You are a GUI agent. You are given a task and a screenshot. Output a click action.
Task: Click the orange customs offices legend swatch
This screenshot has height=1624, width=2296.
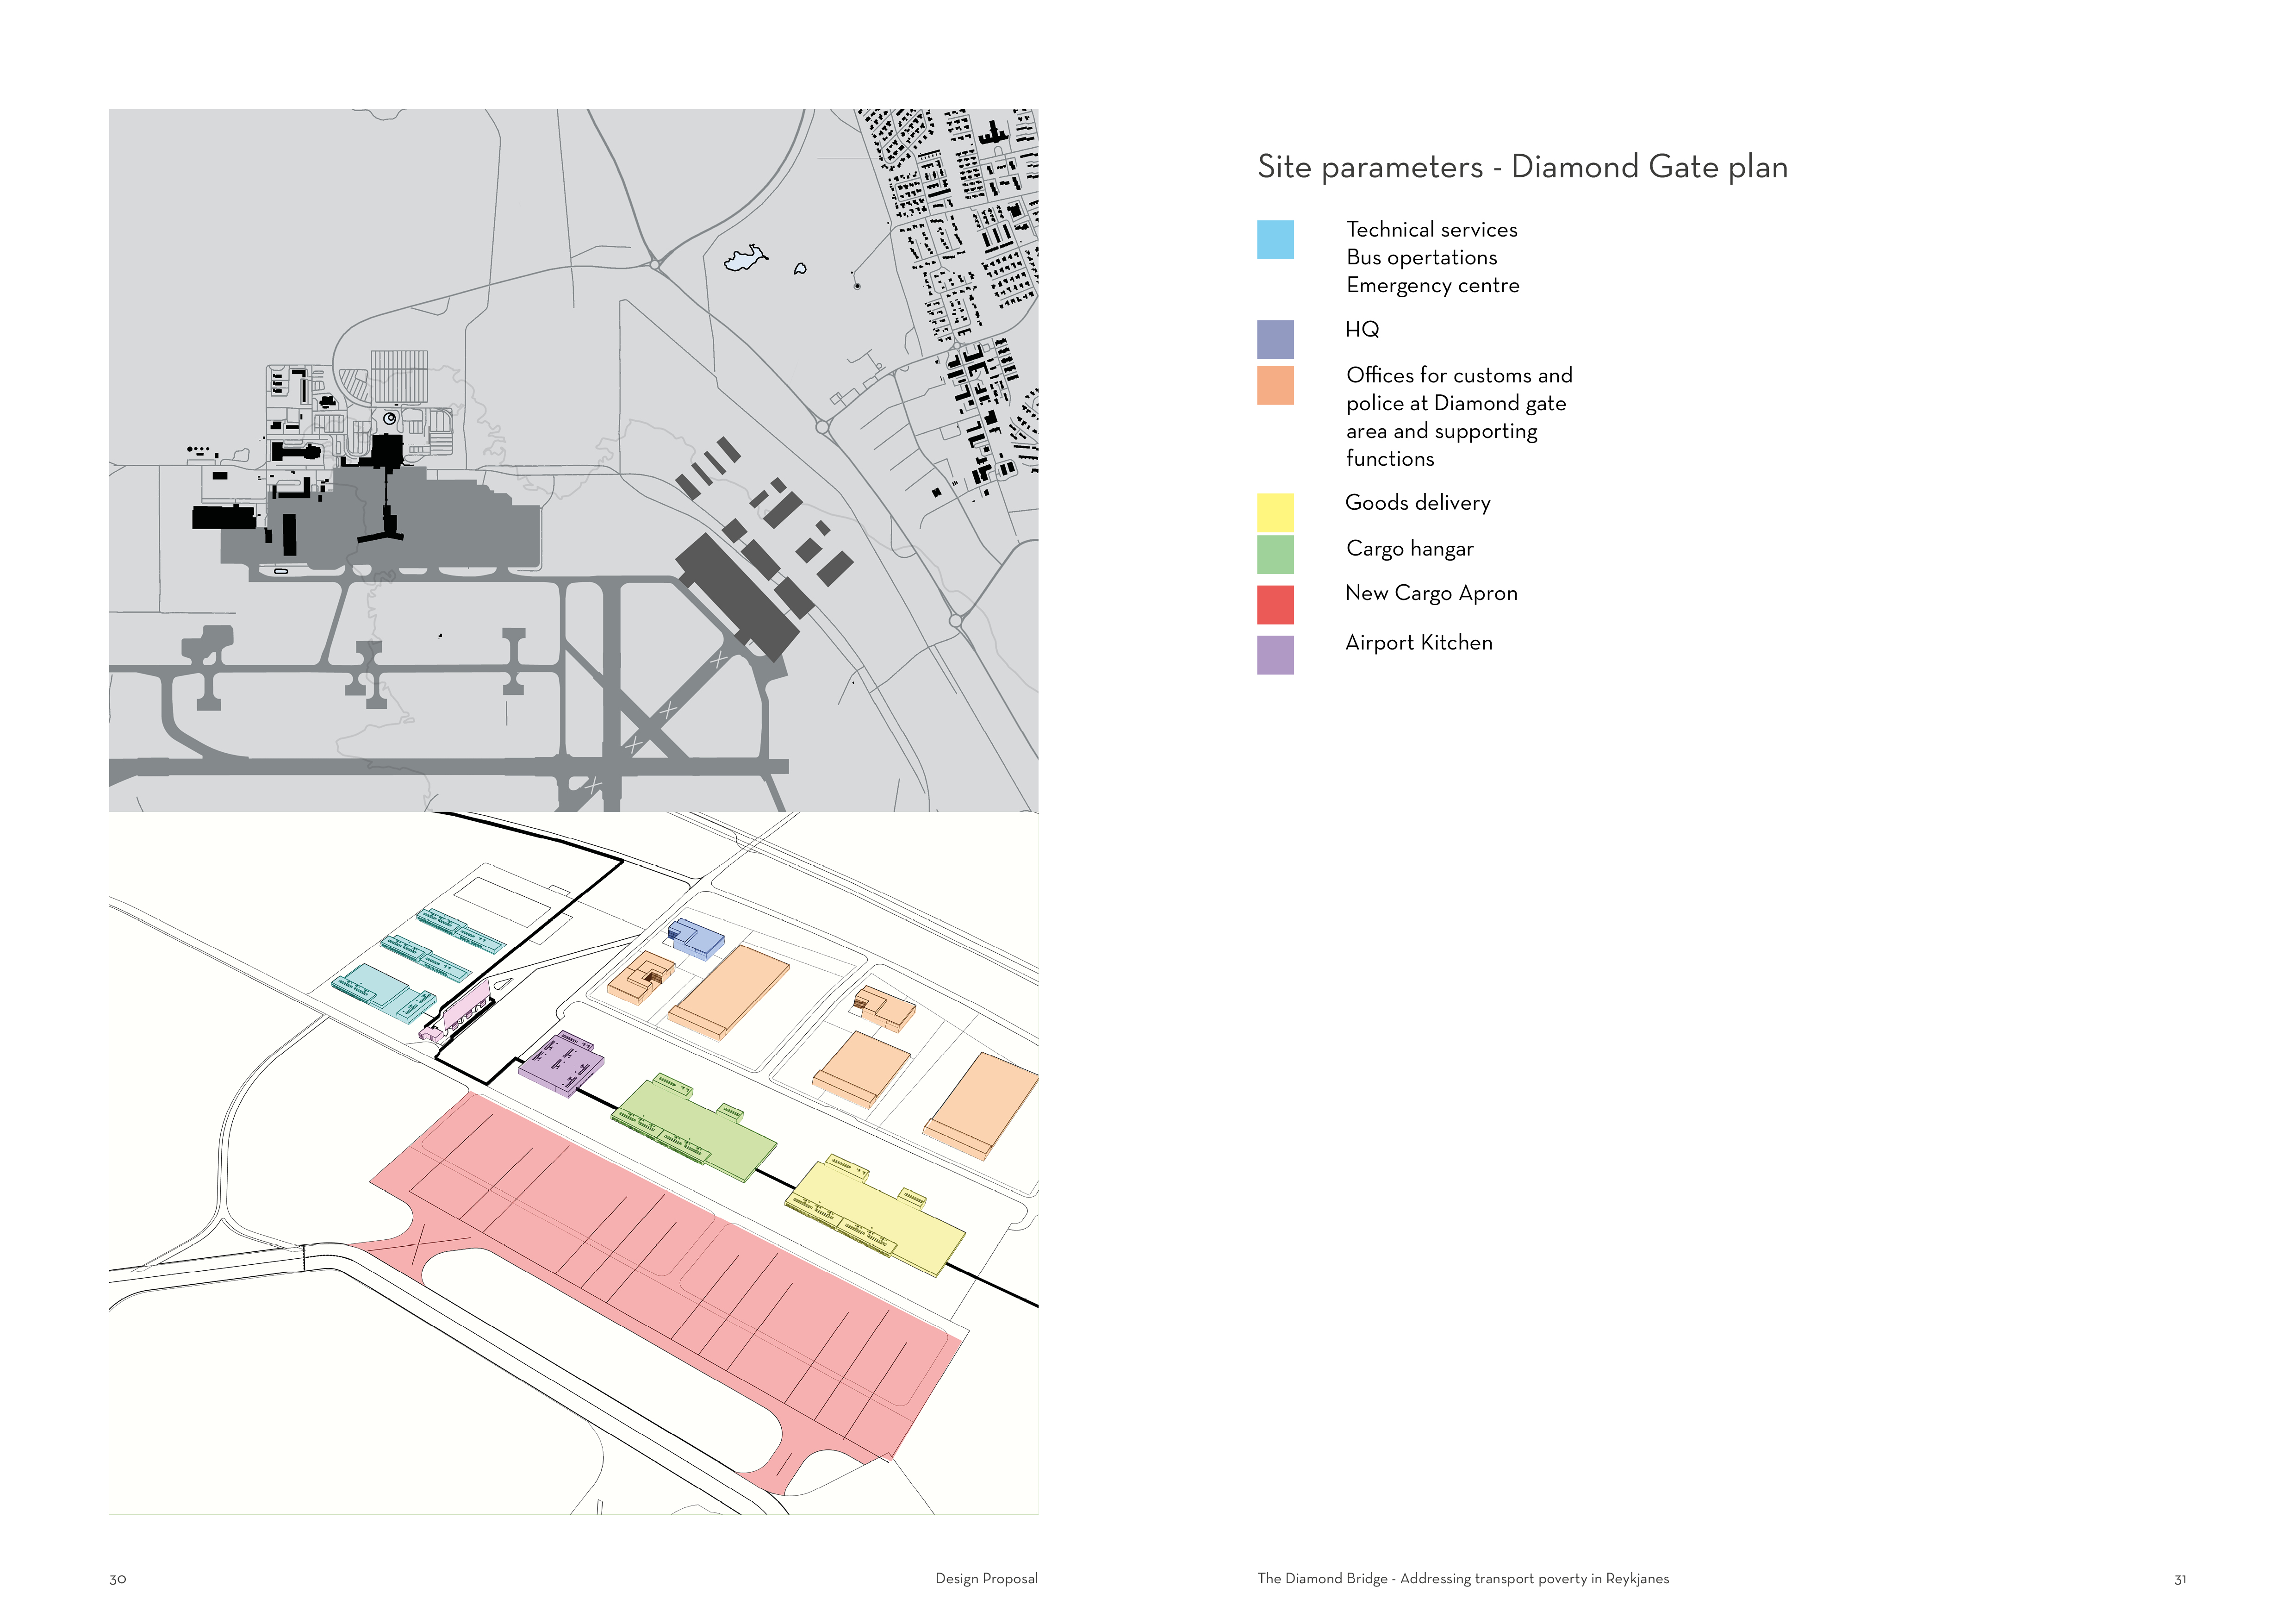tap(1275, 385)
